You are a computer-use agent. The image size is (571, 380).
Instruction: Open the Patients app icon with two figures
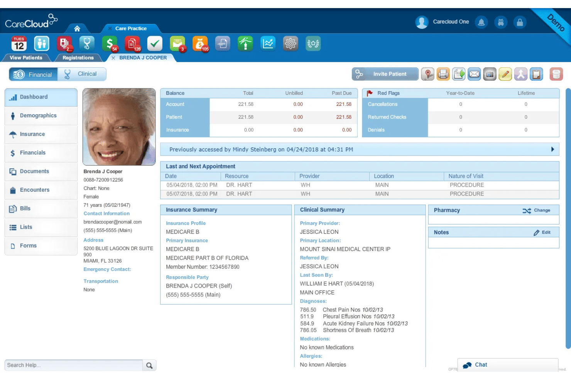point(42,44)
